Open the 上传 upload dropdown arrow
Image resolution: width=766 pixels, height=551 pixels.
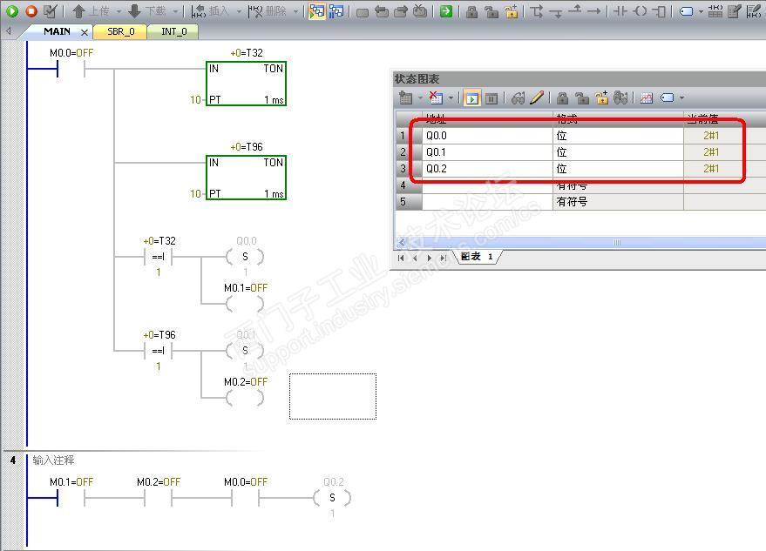(119, 10)
